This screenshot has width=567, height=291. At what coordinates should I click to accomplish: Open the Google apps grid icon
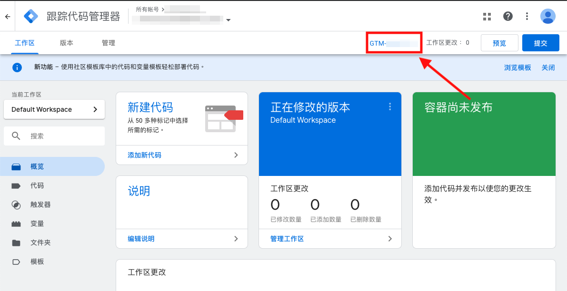click(487, 16)
